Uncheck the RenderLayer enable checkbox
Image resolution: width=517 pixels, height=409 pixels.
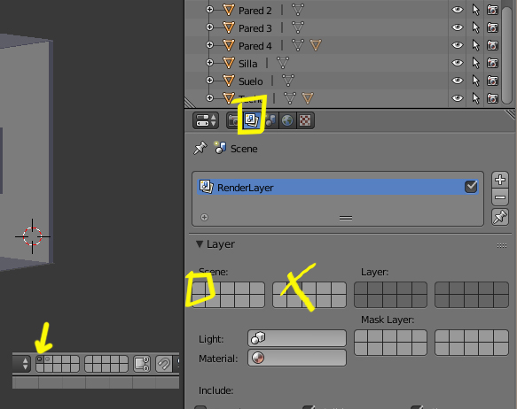(x=471, y=187)
